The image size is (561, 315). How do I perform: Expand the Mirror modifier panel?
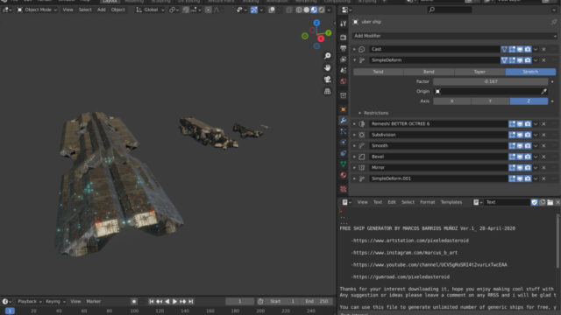click(354, 167)
